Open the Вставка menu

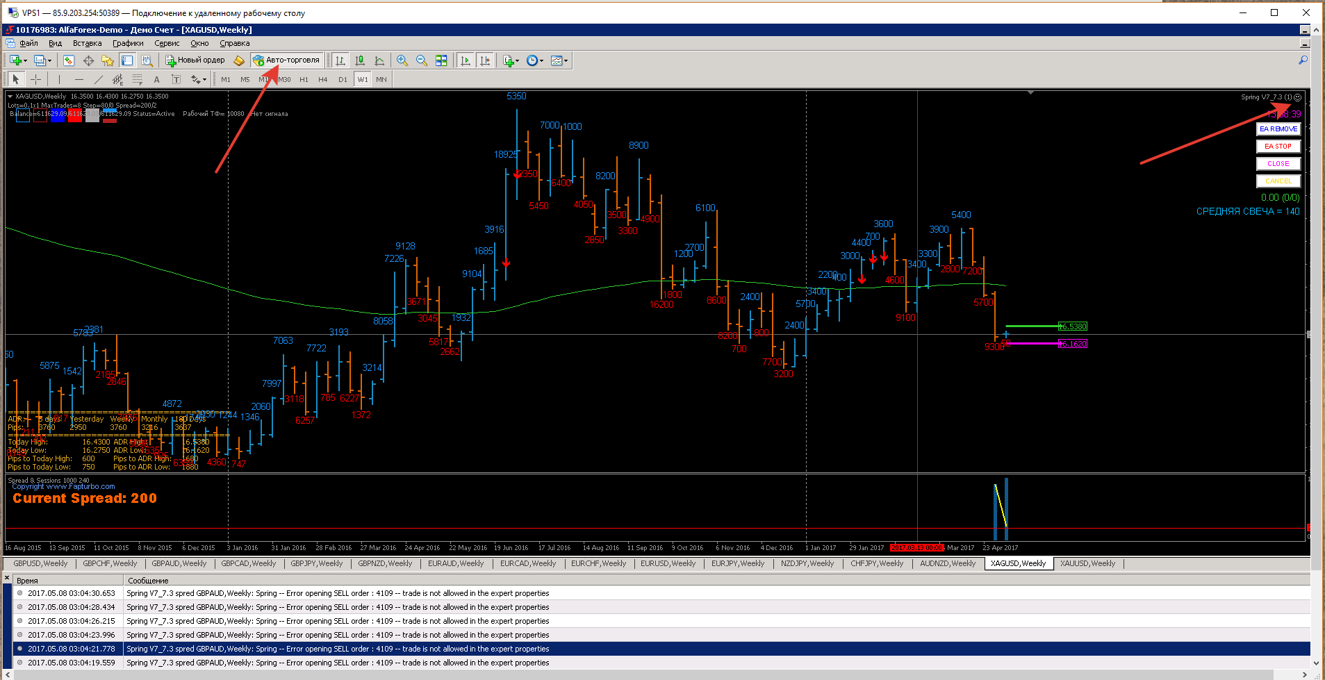(x=87, y=43)
